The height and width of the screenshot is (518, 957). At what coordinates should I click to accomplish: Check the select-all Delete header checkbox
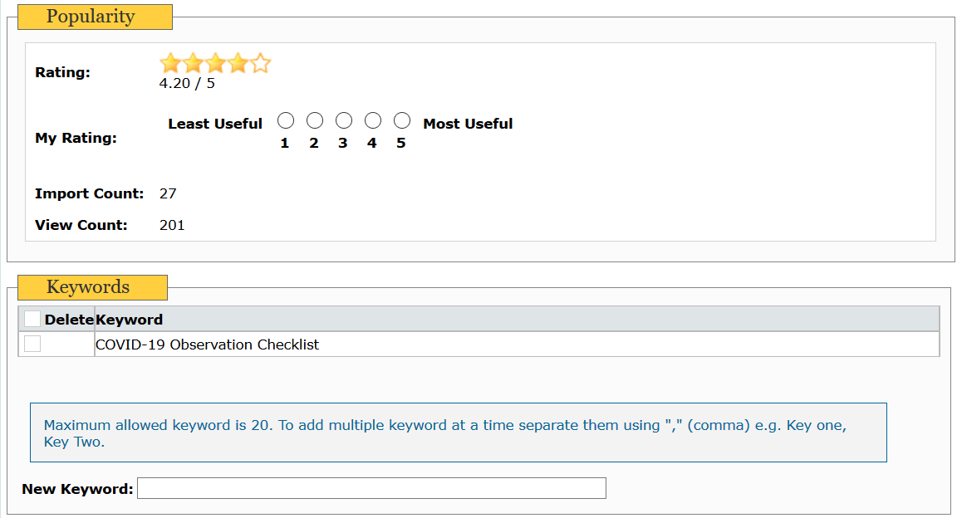click(32, 319)
